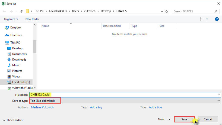Click the New folder button
Viewport: 222px width, 125px height.
(x=32, y=19)
